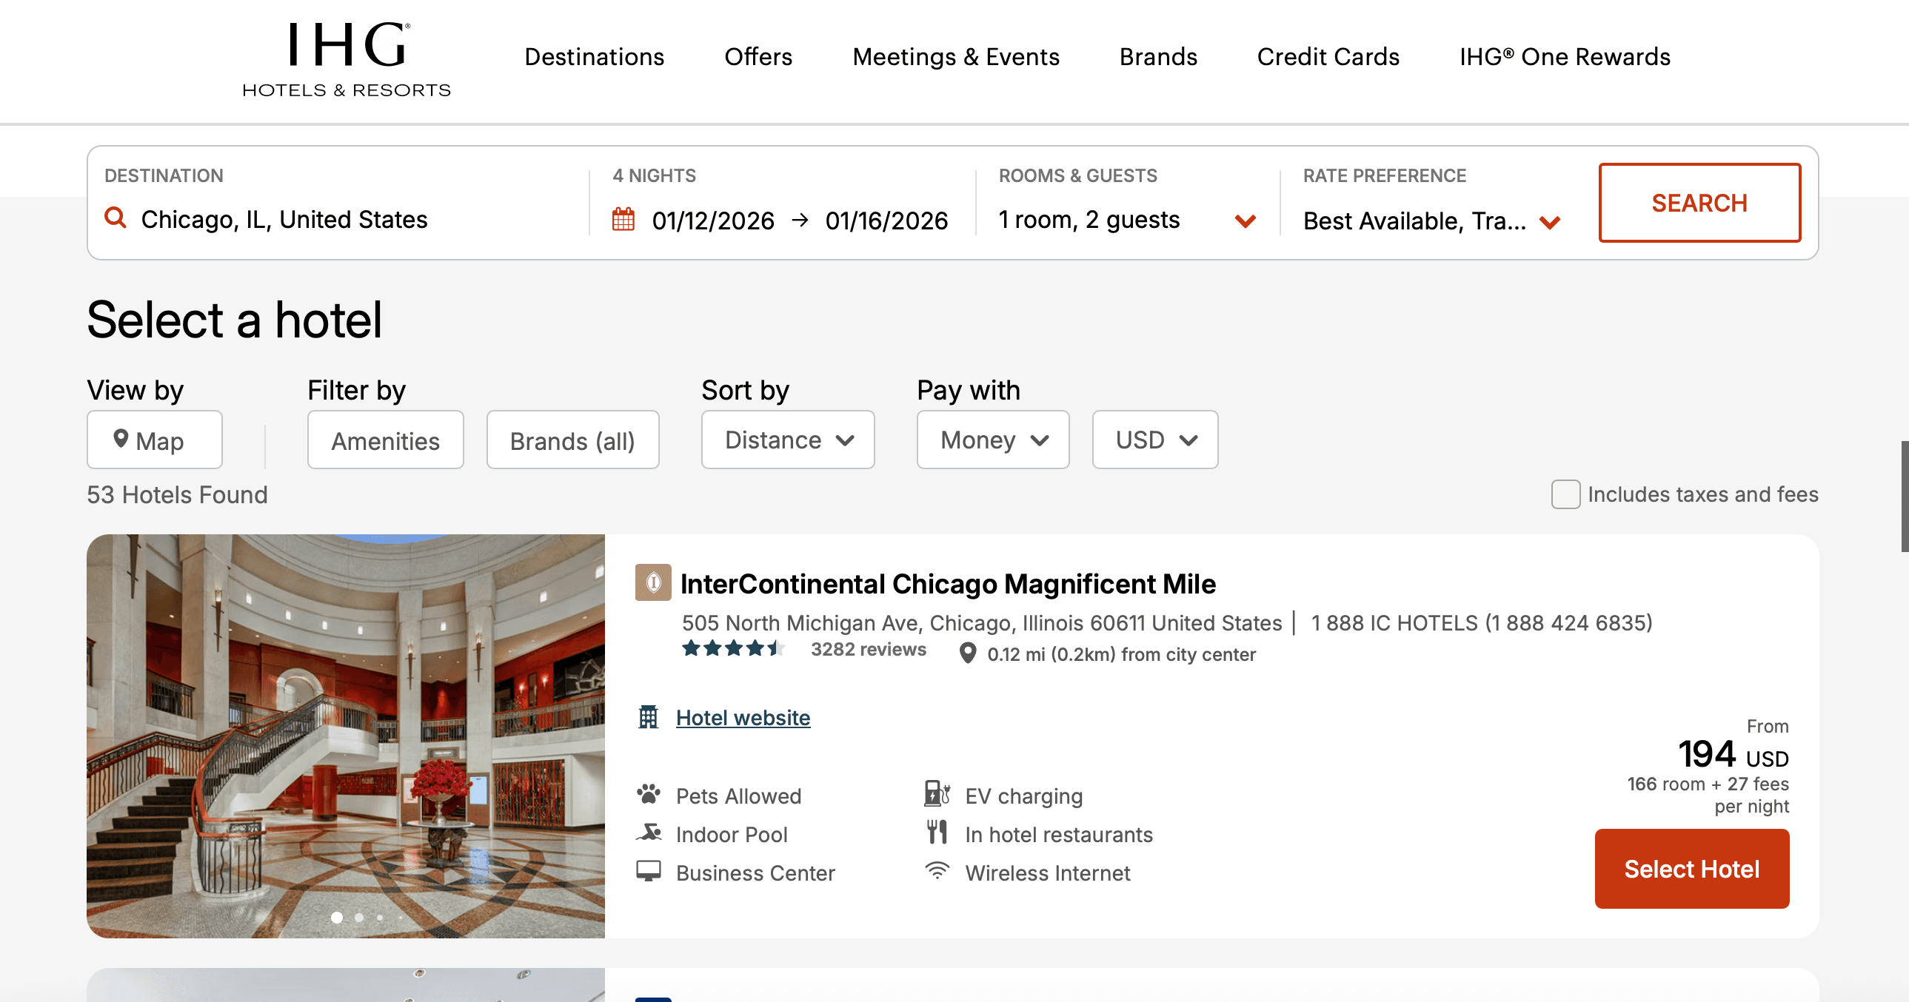Click the distance location pin icon
The image size is (1909, 1002).
coord(968,653)
